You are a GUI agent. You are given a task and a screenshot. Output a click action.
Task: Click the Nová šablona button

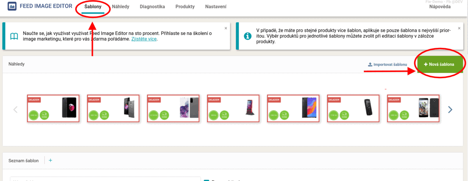440,64
